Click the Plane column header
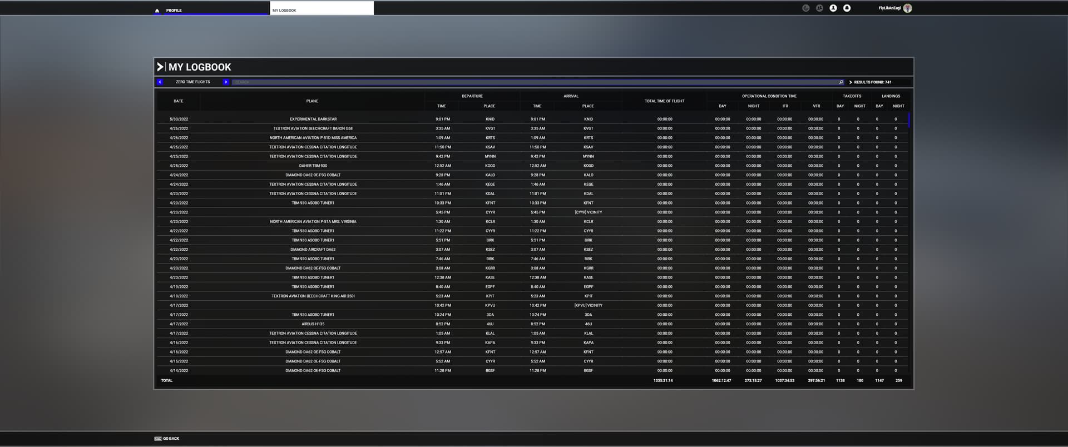 click(x=312, y=101)
